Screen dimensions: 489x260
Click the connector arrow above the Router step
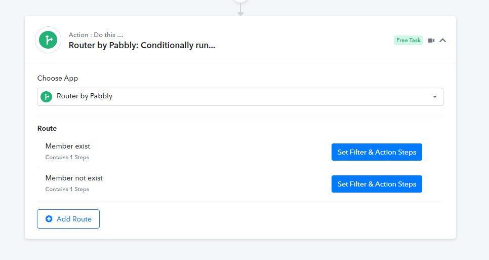[x=240, y=10]
